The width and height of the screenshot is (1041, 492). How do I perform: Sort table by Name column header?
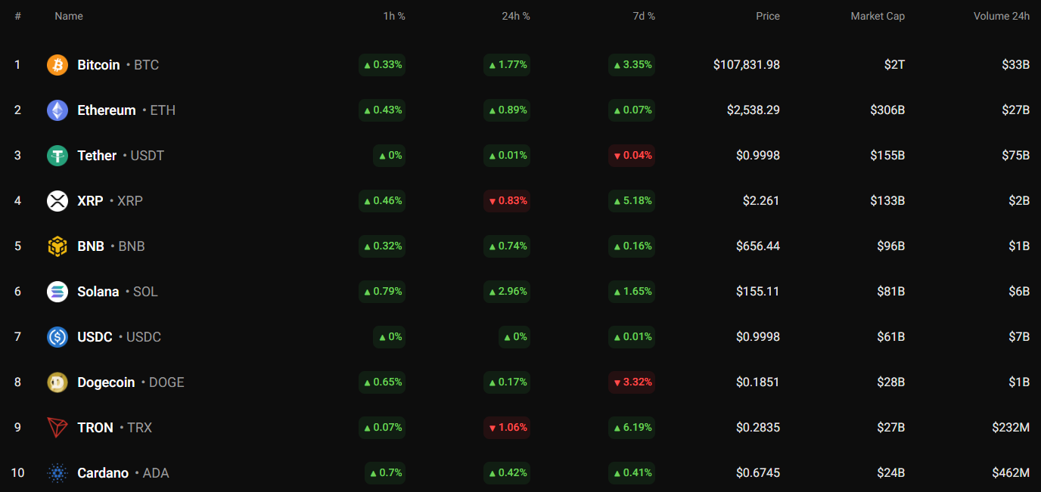pos(69,16)
